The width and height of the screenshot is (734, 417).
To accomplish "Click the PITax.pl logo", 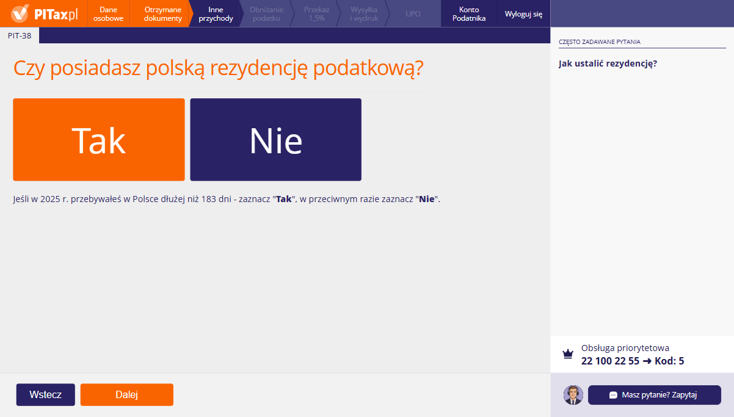I will [42, 13].
